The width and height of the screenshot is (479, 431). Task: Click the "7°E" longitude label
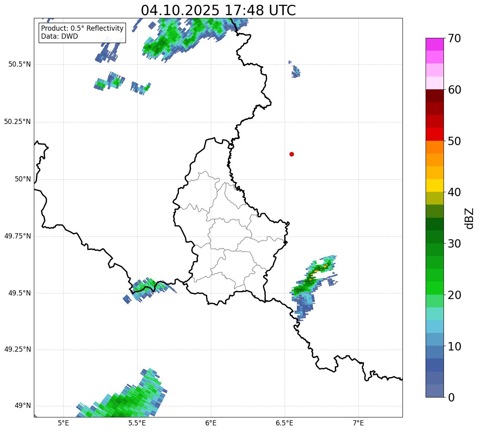point(358,423)
